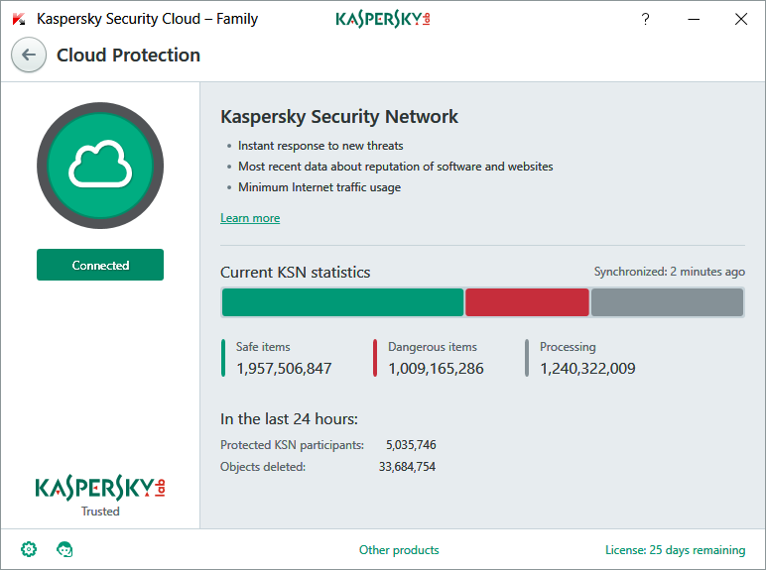The width and height of the screenshot is (766, 570).
Task: Open the support agent icon
Action: click(65, 549)
